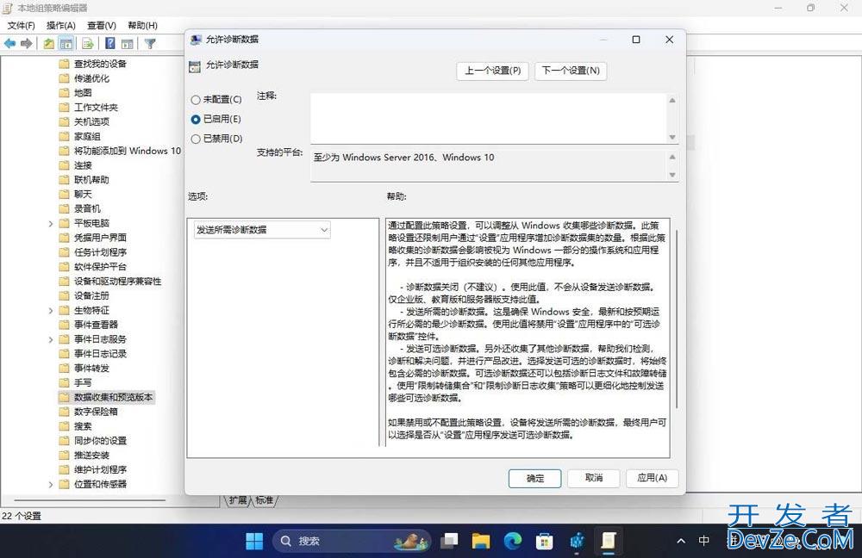Click the 下一个设置(N) button

[x=571, y=71]
